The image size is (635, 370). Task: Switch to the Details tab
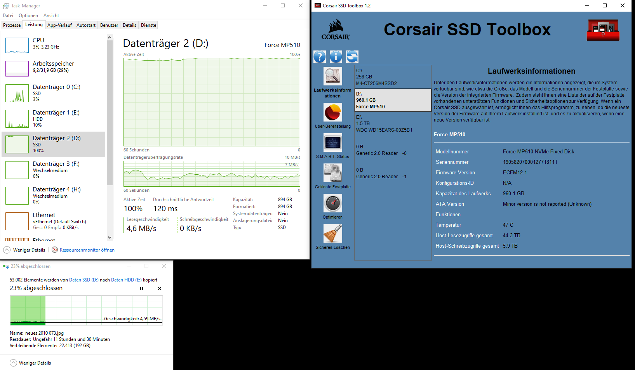pos(129,25)
